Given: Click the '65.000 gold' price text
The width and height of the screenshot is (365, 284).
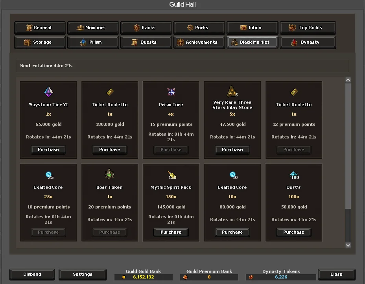Looking at the screenshot, I should (48, 124).
